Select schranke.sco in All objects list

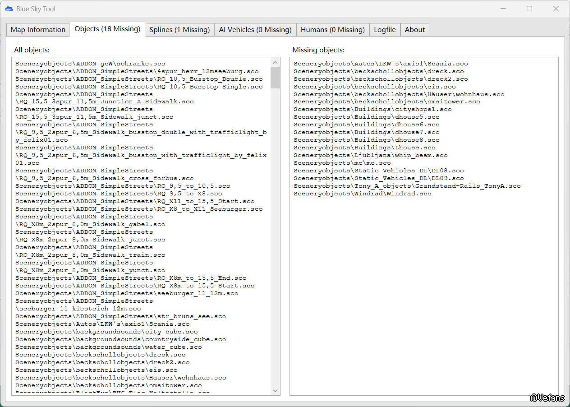pyautogui.click(x=90, y=64)
